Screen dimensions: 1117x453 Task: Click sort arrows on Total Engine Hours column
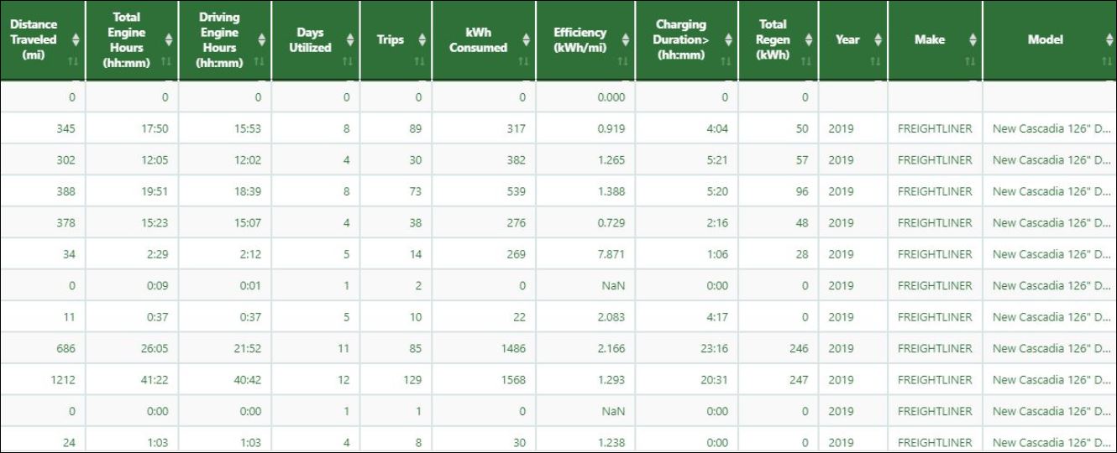coord(168,39)
